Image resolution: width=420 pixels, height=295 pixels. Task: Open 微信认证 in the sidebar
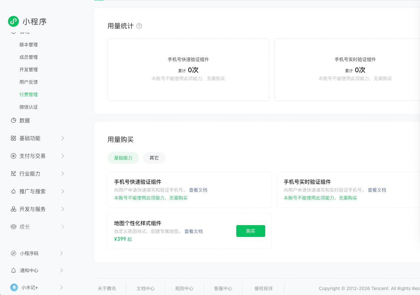(29, 107)
